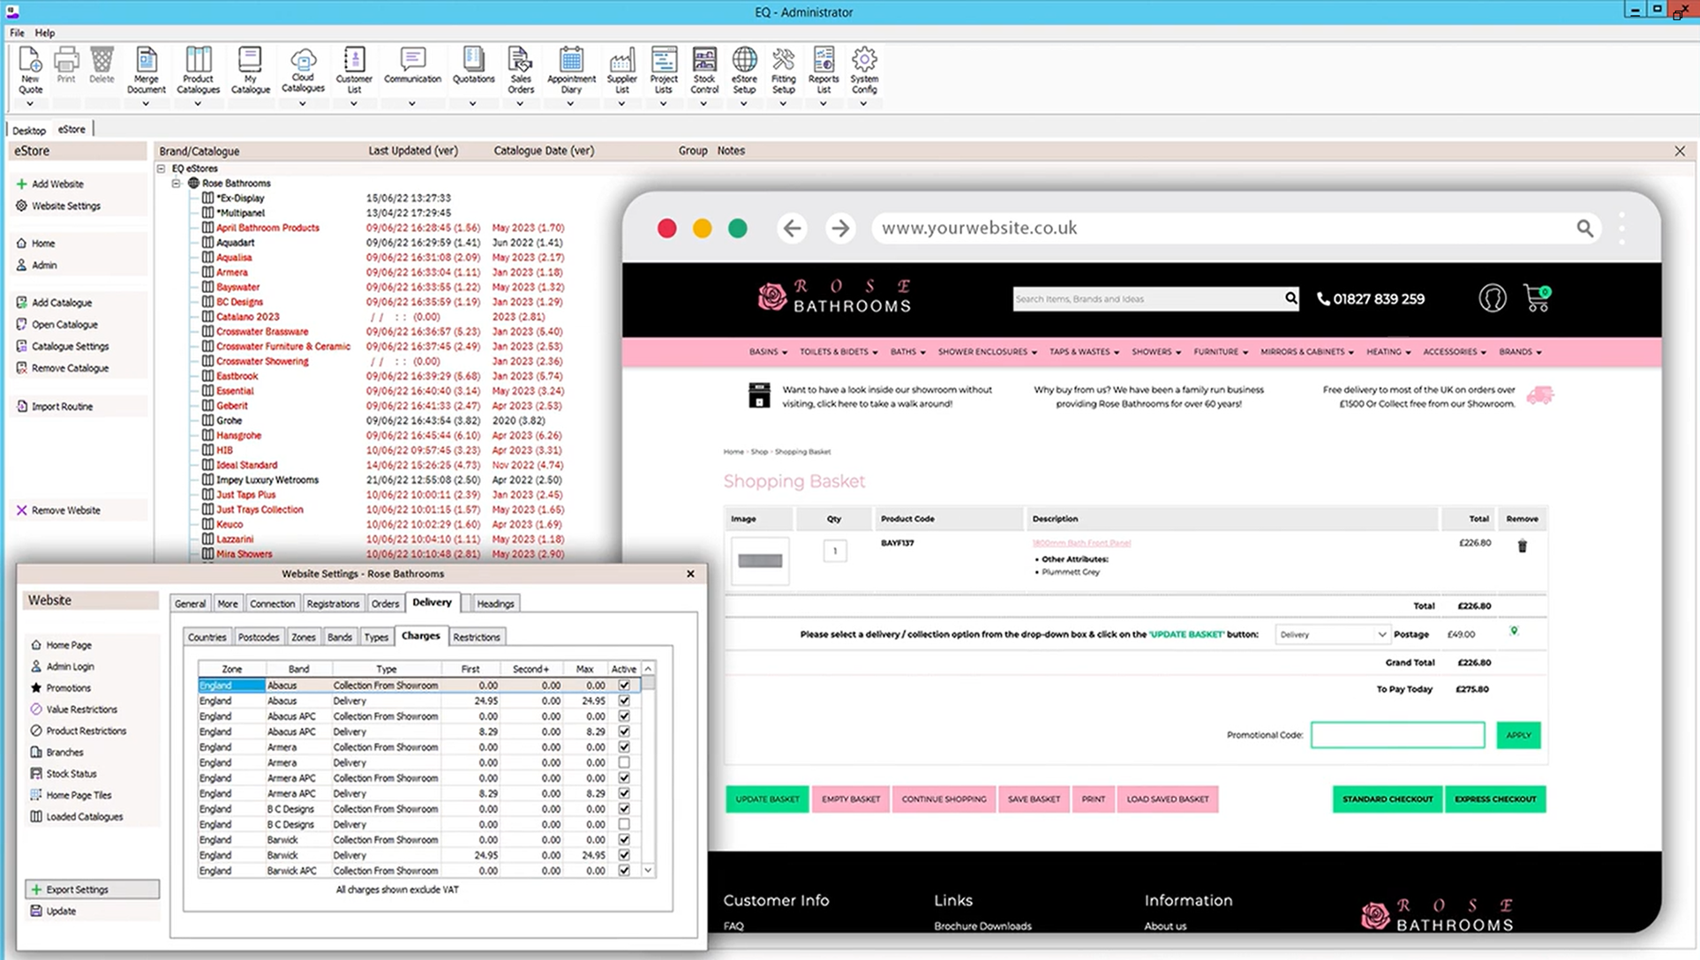The height and width of the screenshot is (960, 1700).
Task: Click the charges table vertical scrollbar down arrow
Action: coord(648,870)
